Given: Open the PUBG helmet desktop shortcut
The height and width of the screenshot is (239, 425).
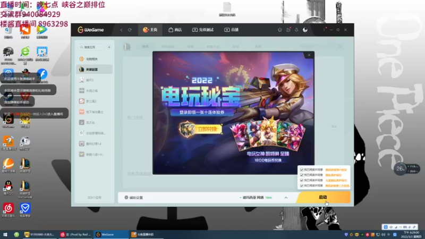Looking at the screenshot, I should tap(8, 56).
